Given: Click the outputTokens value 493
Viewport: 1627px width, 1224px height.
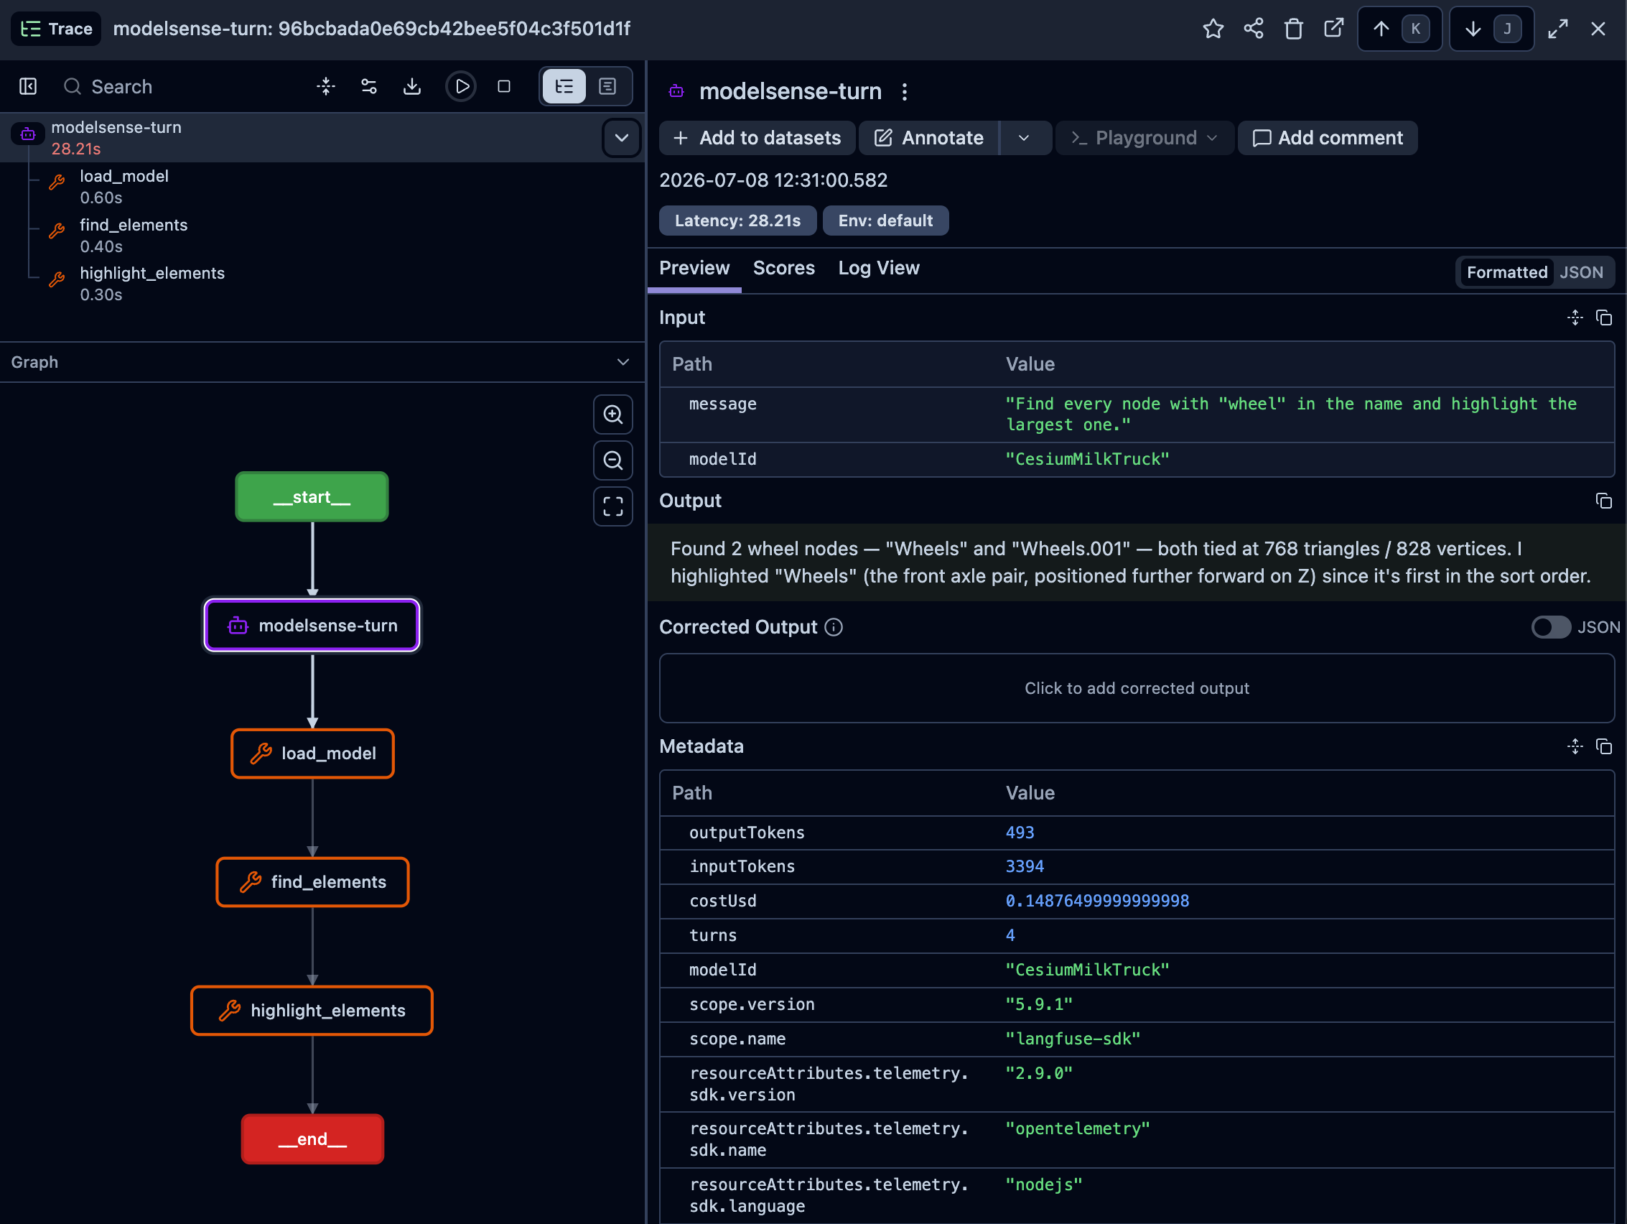Looking at the screenshot, I should 1020,833.
